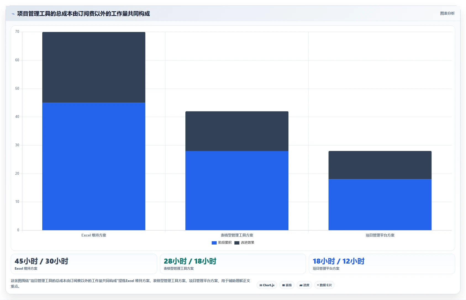Click the dark segment of the Excel 维持方案 bar
Screen dimensions: 466x300
[94, 67]
